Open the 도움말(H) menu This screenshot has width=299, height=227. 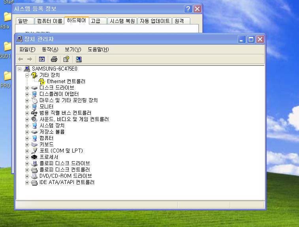pos(98,50)
